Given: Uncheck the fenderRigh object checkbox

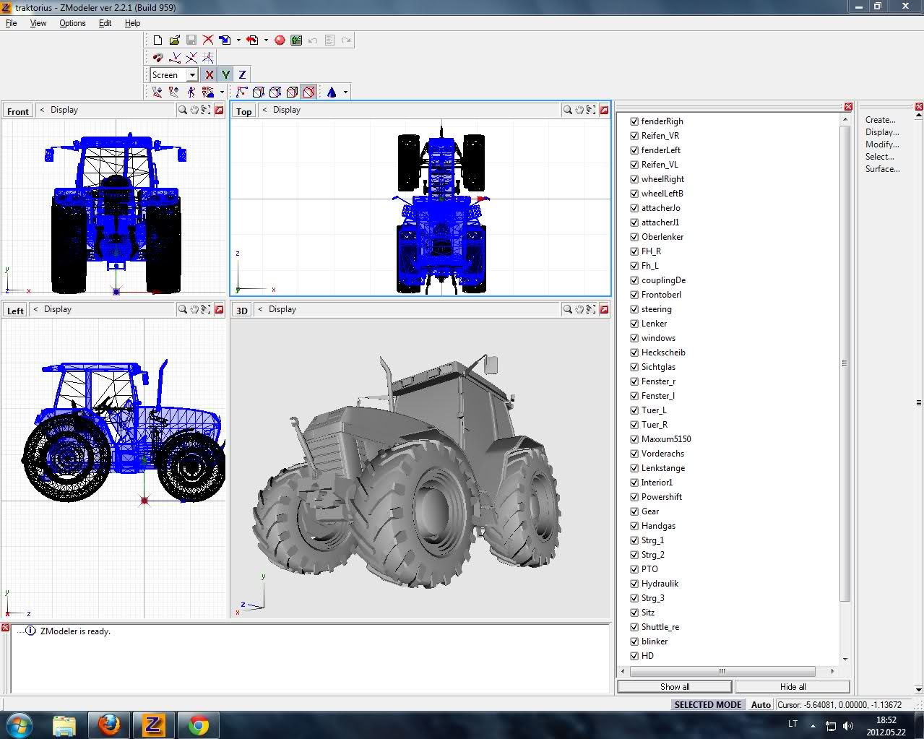Looking at the screenshot, I should (634, 121).
